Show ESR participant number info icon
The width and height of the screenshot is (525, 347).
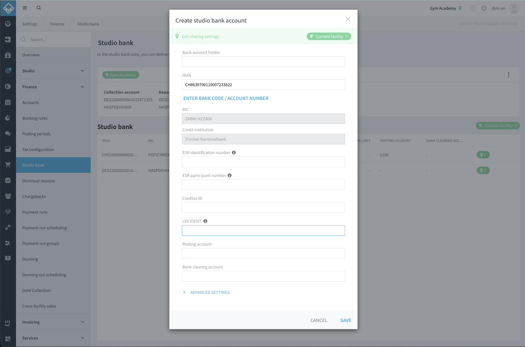click(x=230, y=175)
